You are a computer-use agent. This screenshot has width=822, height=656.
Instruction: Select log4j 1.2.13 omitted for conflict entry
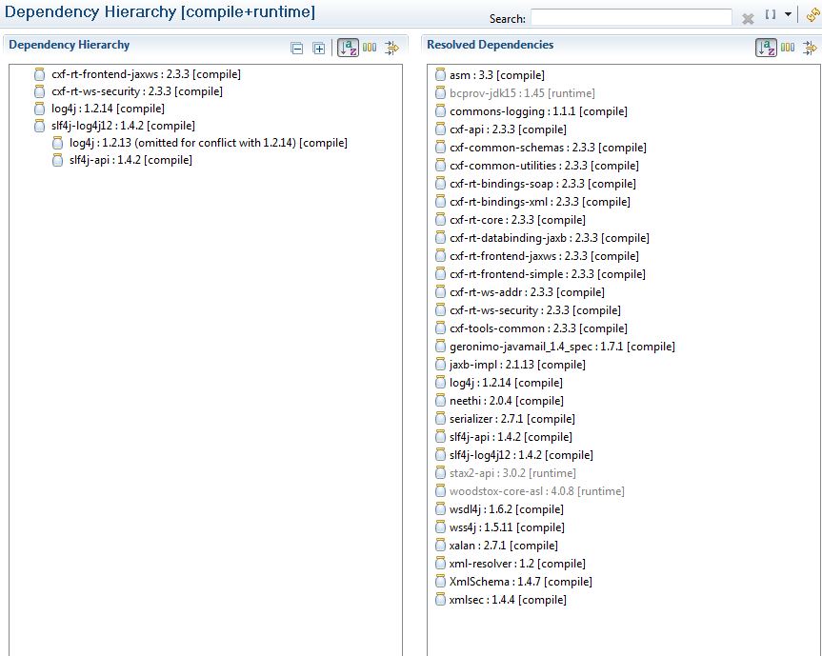(209, 143)
